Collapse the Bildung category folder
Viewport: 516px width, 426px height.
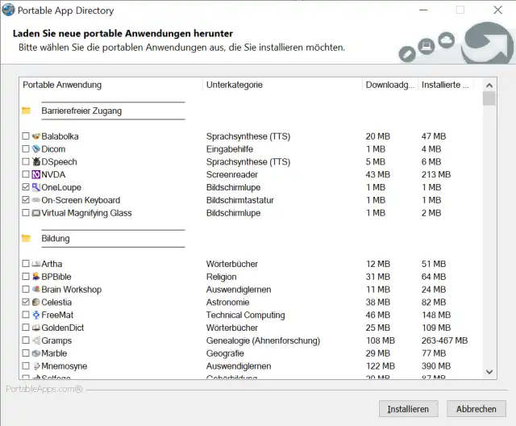[x=26, y=239]
